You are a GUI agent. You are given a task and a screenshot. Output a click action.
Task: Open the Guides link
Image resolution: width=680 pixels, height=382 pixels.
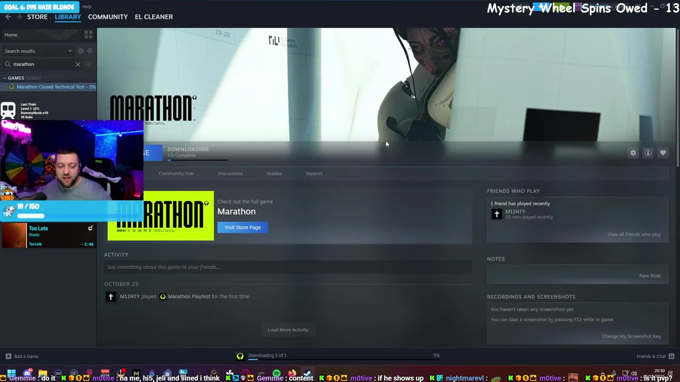coord(274,173)
